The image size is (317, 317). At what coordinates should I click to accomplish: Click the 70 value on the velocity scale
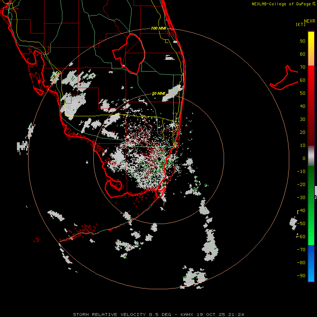[x=303, y=67]
